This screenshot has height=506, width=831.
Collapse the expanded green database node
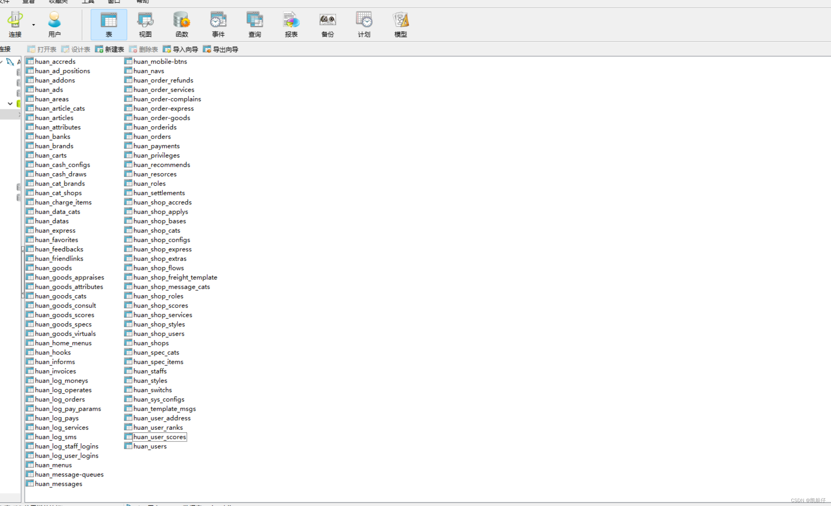[10, 104]
